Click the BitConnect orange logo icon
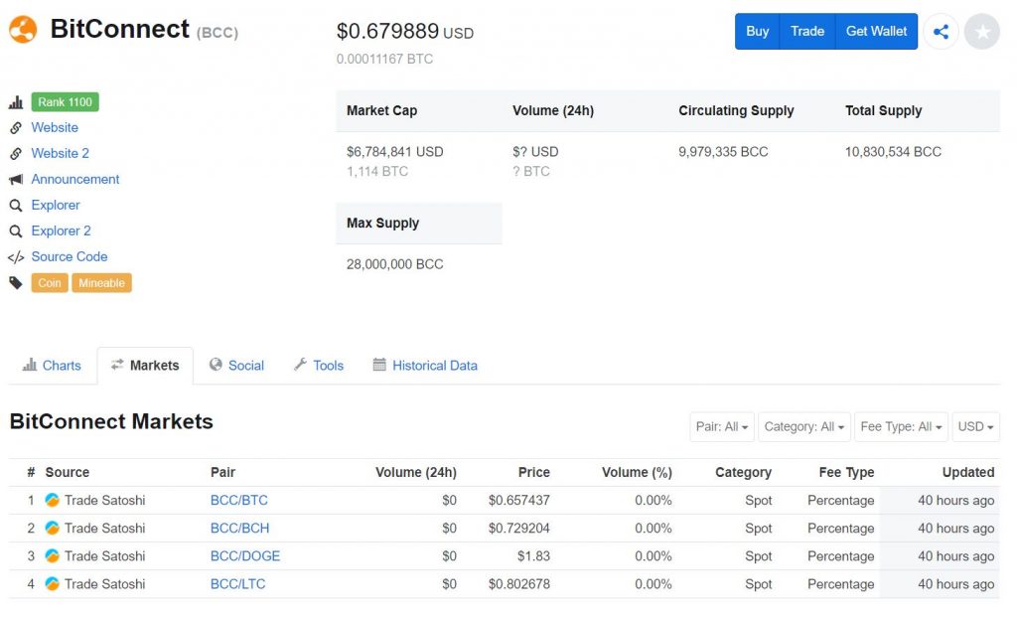 click(22, 30)
